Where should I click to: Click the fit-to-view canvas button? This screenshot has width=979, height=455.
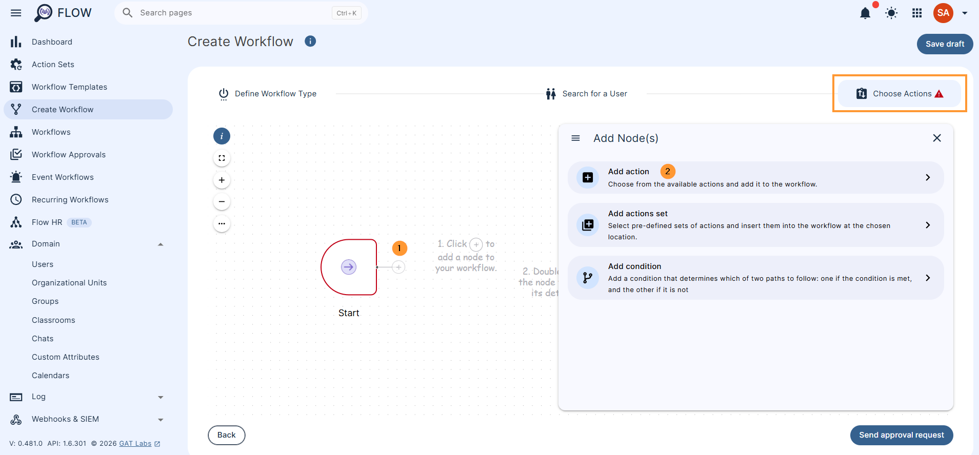pos(222,158)
